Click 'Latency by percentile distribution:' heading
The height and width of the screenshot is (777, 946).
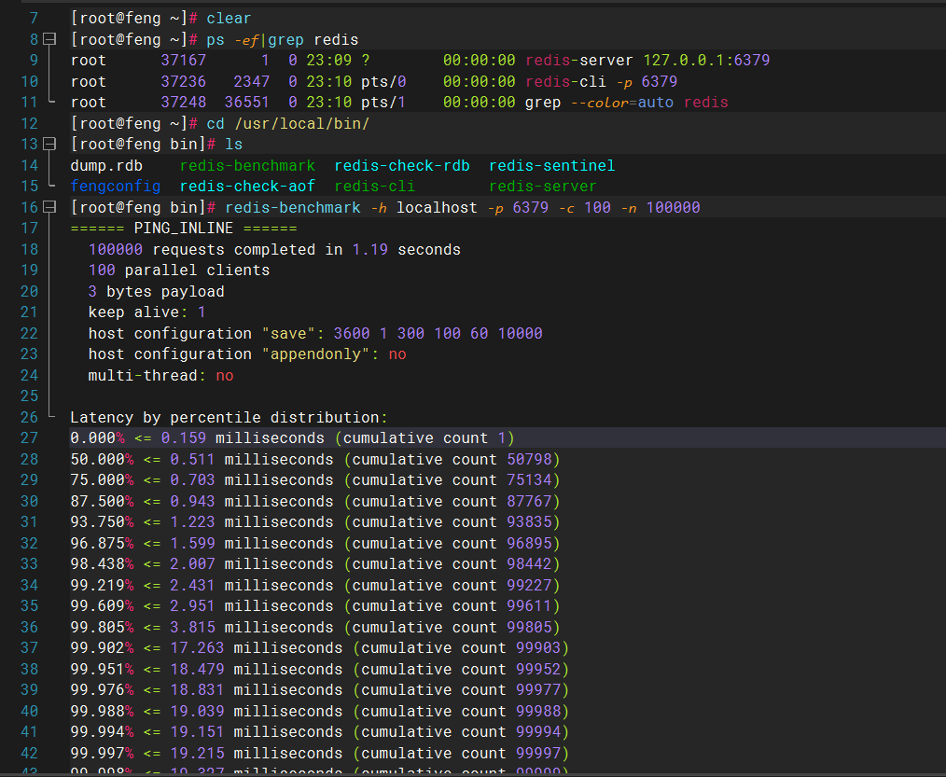tap(229, 418)
